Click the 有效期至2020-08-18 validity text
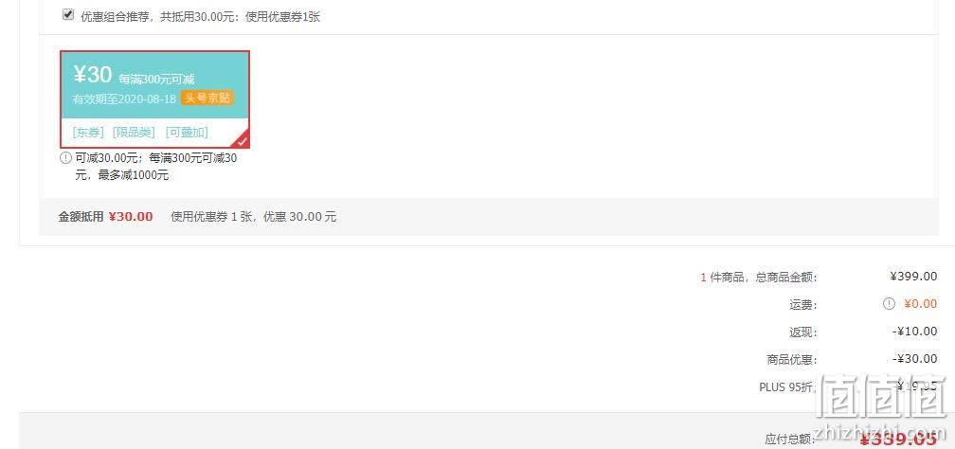Screen dimensions: 955x449 click(124, 99)
